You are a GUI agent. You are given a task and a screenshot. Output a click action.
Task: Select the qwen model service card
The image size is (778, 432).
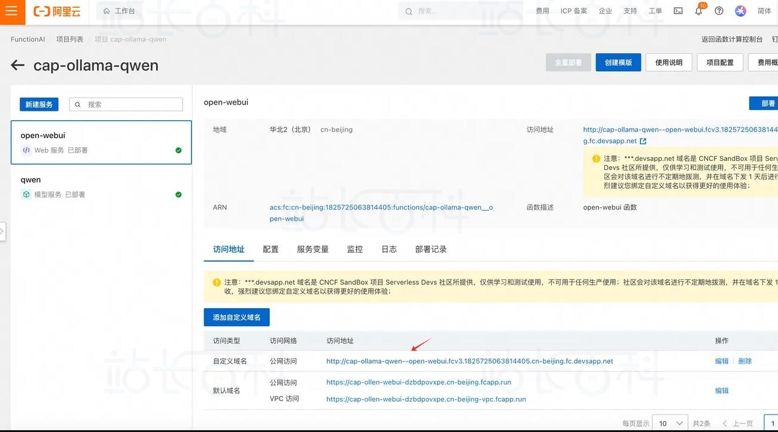point(101,187)
